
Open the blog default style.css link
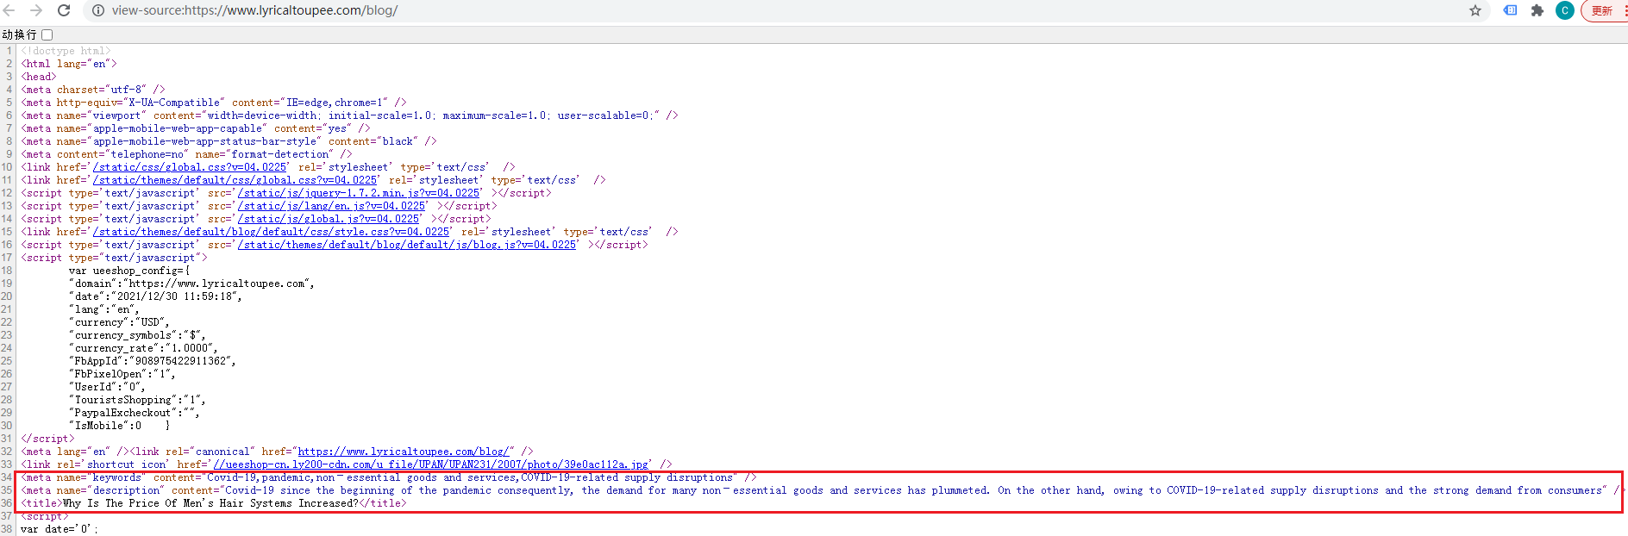click(271, 232)
